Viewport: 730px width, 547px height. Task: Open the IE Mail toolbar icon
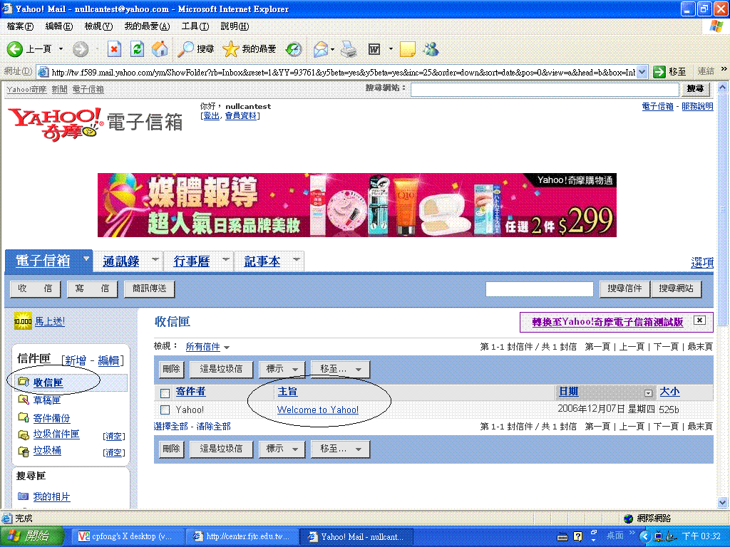(321, 49)
